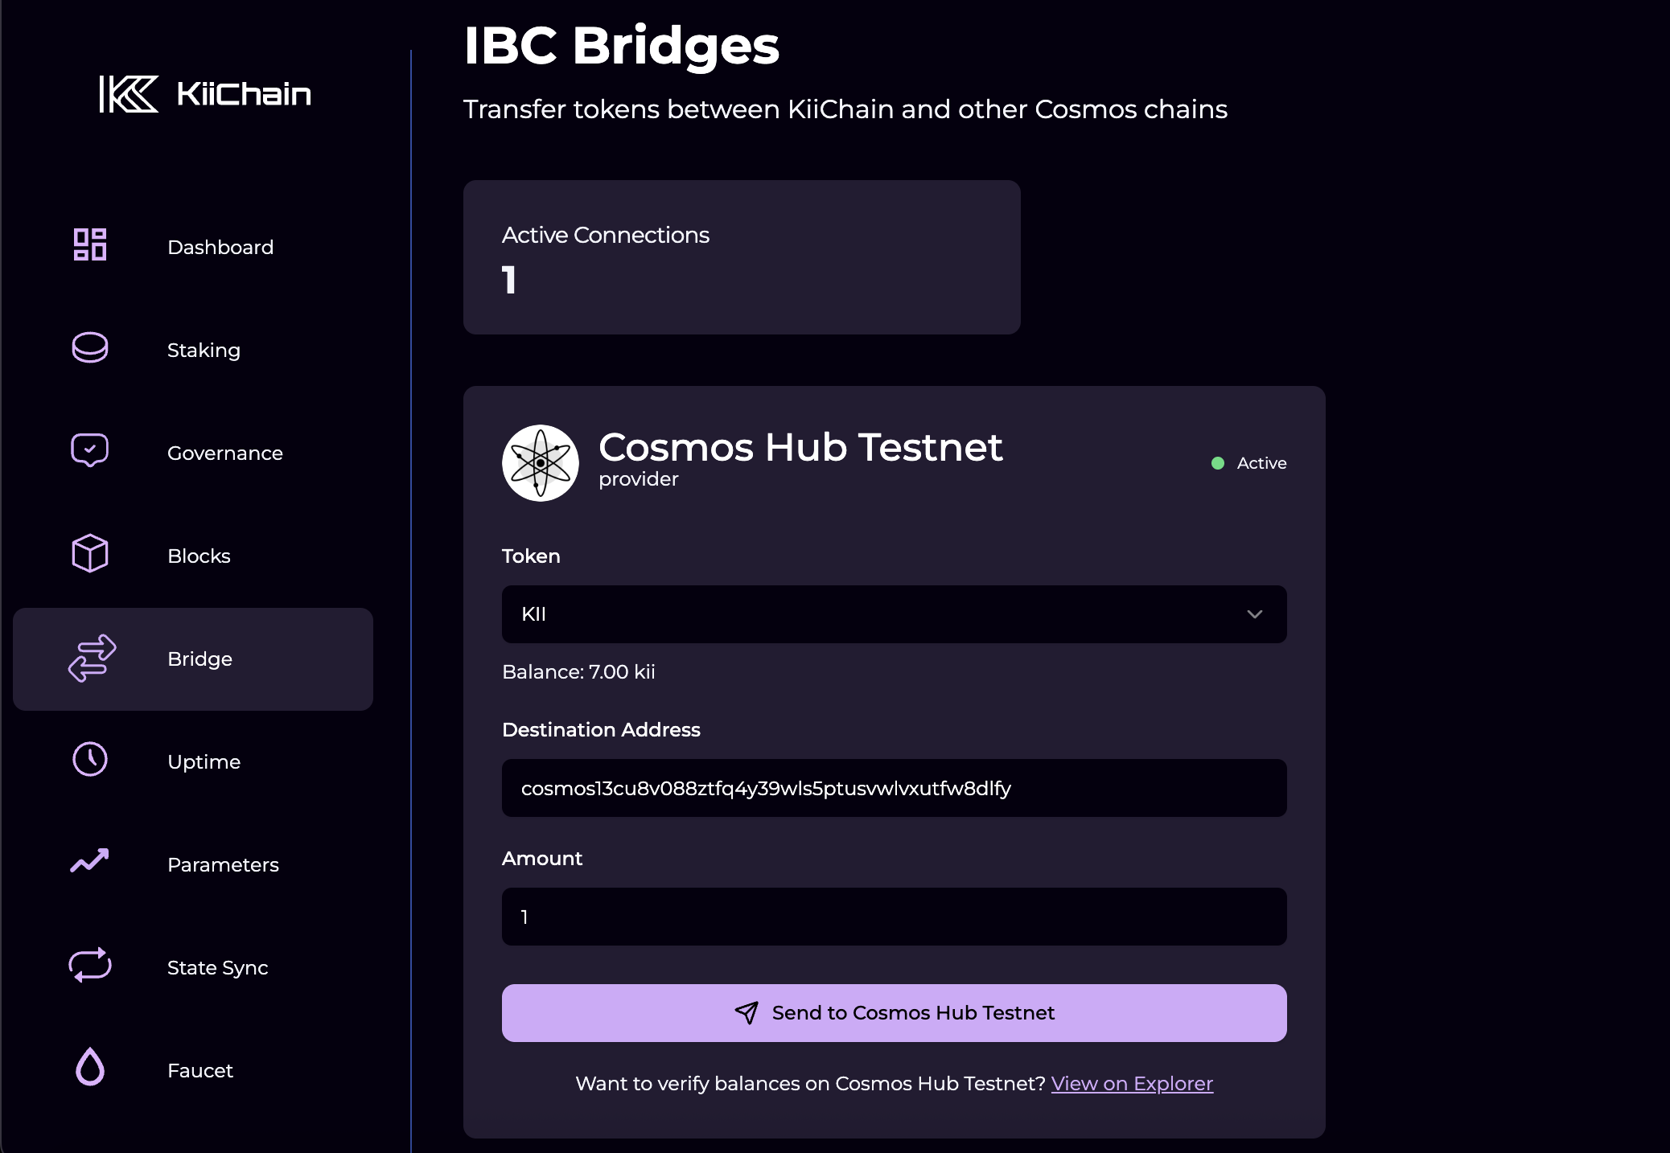Click the Cosmos Hub atom logo
The width and height of the screenshot is (1670, 1153).
[x=541, y=463]
